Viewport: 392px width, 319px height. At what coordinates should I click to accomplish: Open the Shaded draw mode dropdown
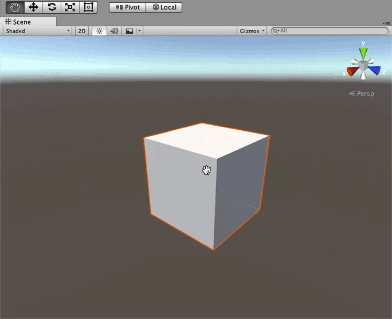pyautogui.click(x=37, y=31)
